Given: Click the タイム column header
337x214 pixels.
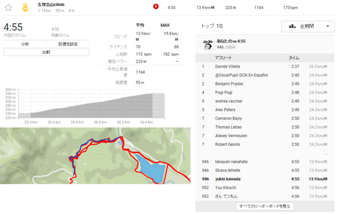Looking at the screenshot, I should (294, 58).
